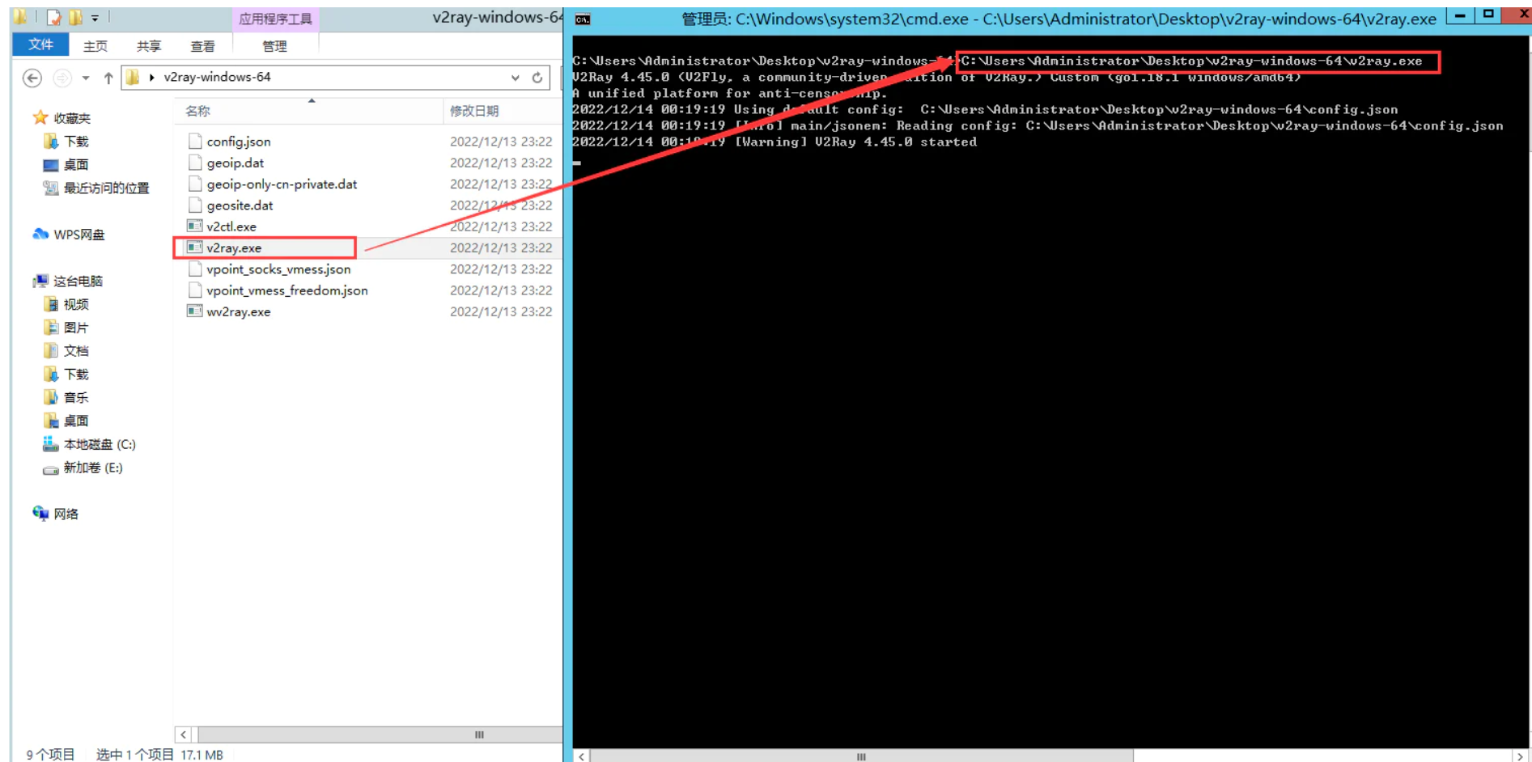Click the cmd window horizontal scrollbar thumb
Viewport: 1532px width, 762px height.
[x=861, y=756]
